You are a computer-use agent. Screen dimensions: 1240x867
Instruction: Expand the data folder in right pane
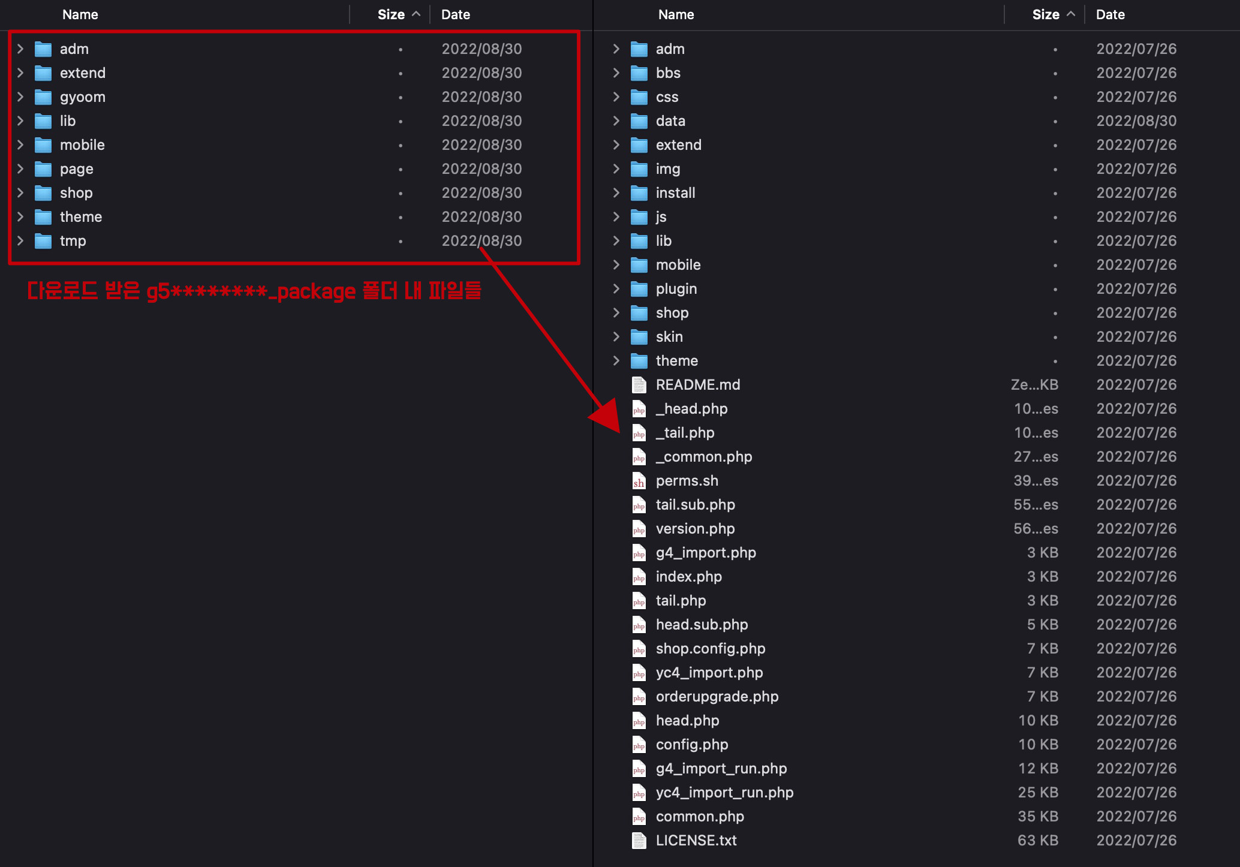pyautogui.click(x=616, y=121)
